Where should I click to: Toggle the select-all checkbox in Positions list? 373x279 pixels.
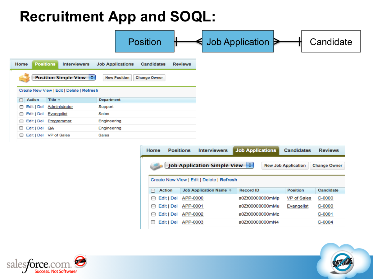tap(21, 100)
